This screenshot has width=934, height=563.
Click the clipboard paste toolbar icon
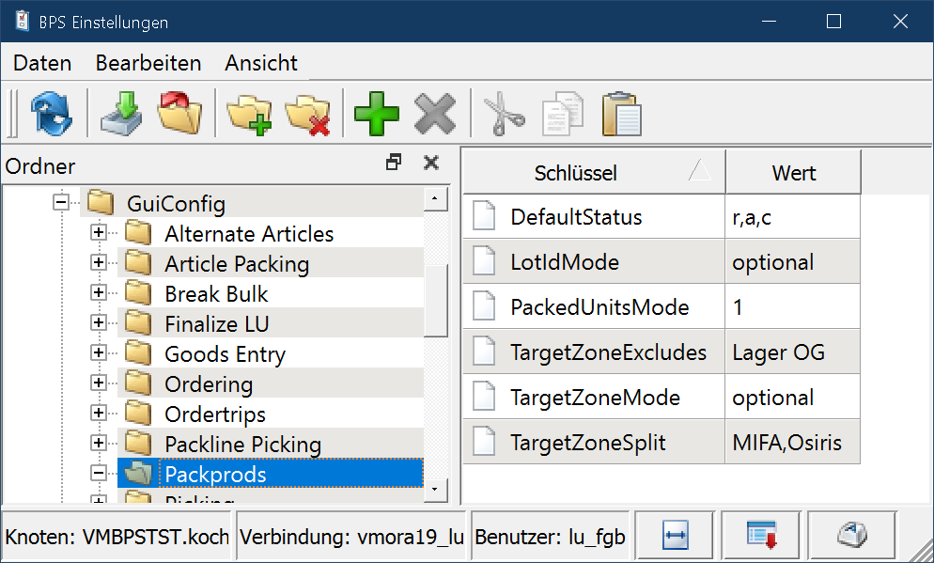621,115
